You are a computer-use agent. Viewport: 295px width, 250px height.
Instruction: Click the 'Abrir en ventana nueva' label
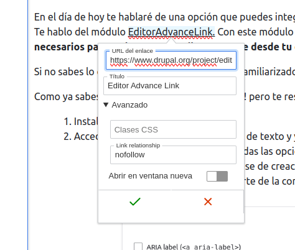click(x=151, y=176)
